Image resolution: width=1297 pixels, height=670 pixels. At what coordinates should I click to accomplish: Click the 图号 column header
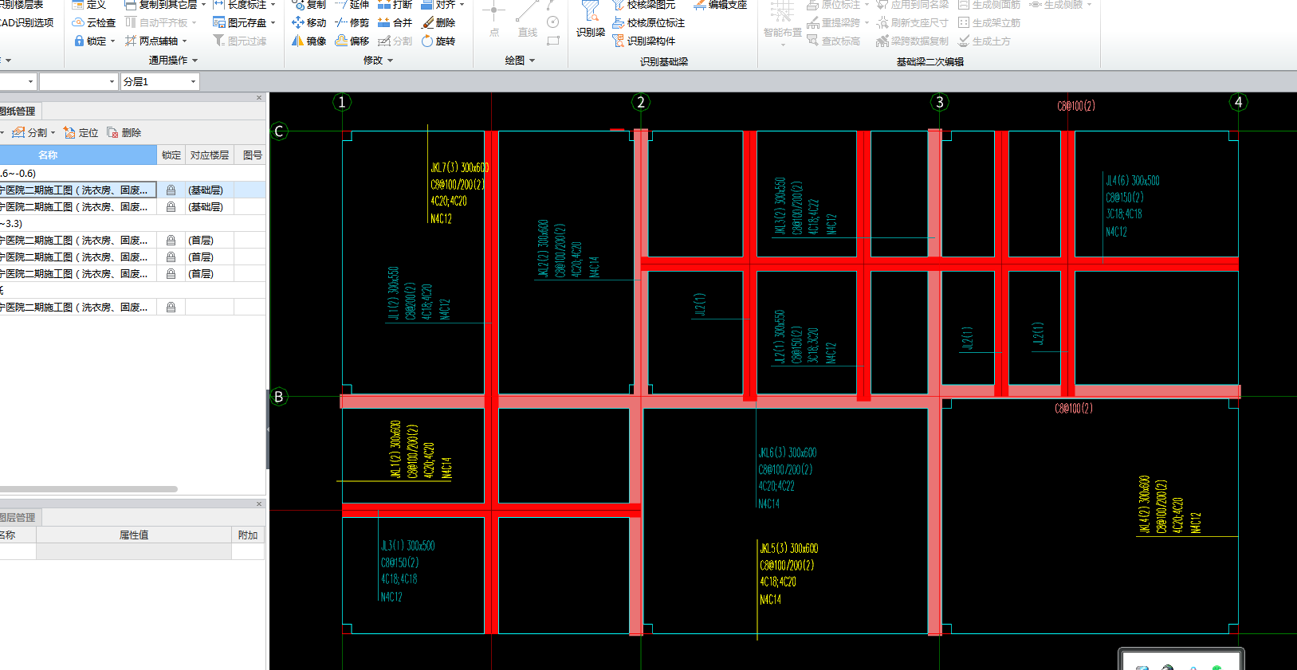click(252, 155)
